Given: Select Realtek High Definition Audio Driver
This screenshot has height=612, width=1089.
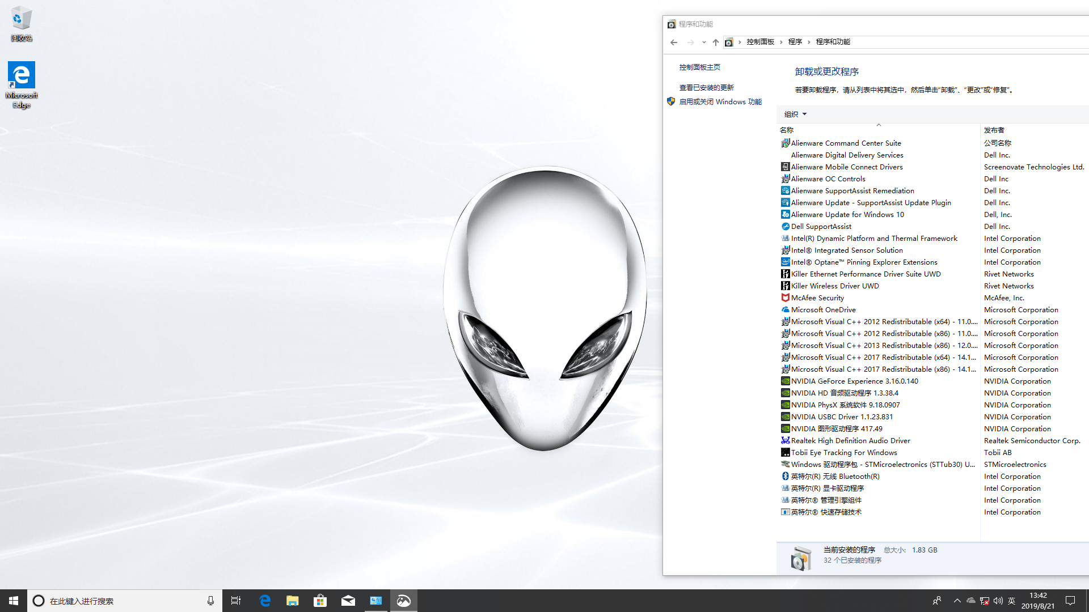Looking at the screenshot, I should 850,440.
